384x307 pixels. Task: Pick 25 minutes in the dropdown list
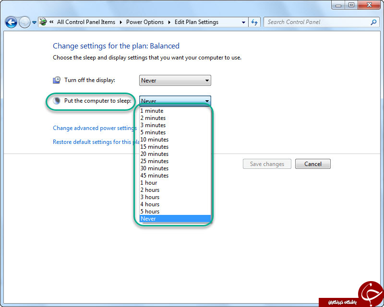pyautogui.click(x=175, y=161)
